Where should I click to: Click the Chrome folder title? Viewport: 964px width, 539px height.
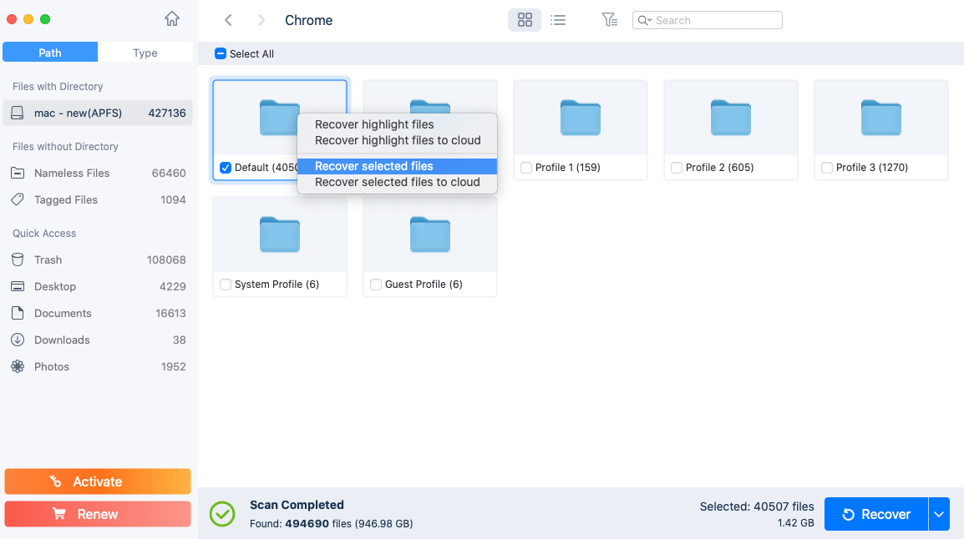point(308,20)
